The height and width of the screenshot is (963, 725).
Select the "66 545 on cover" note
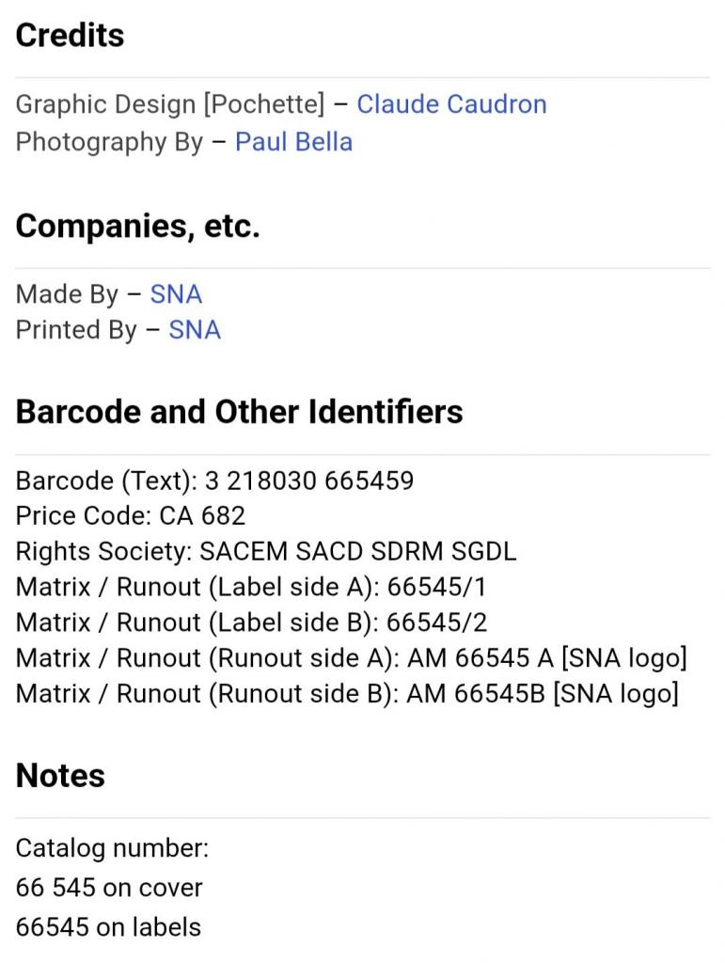[109, 888]
